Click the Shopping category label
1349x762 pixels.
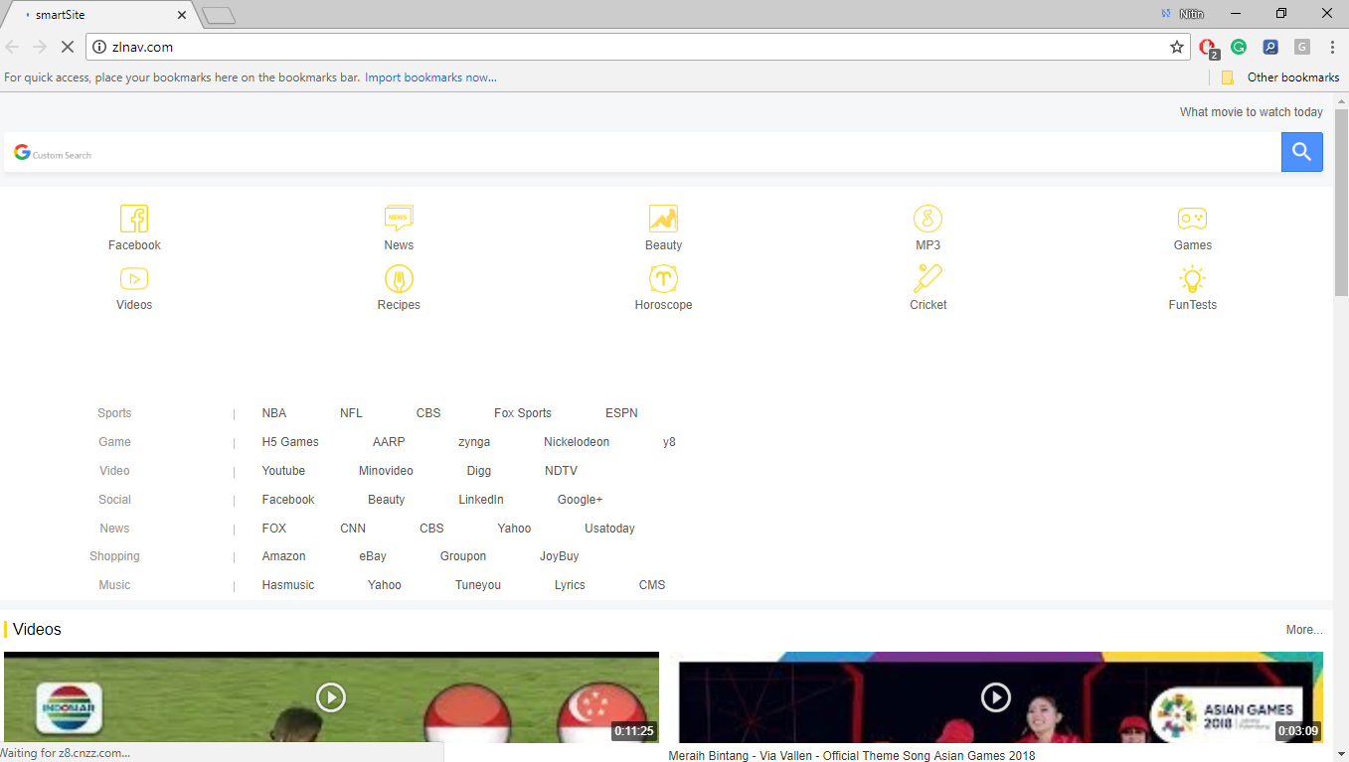point(114,556)
